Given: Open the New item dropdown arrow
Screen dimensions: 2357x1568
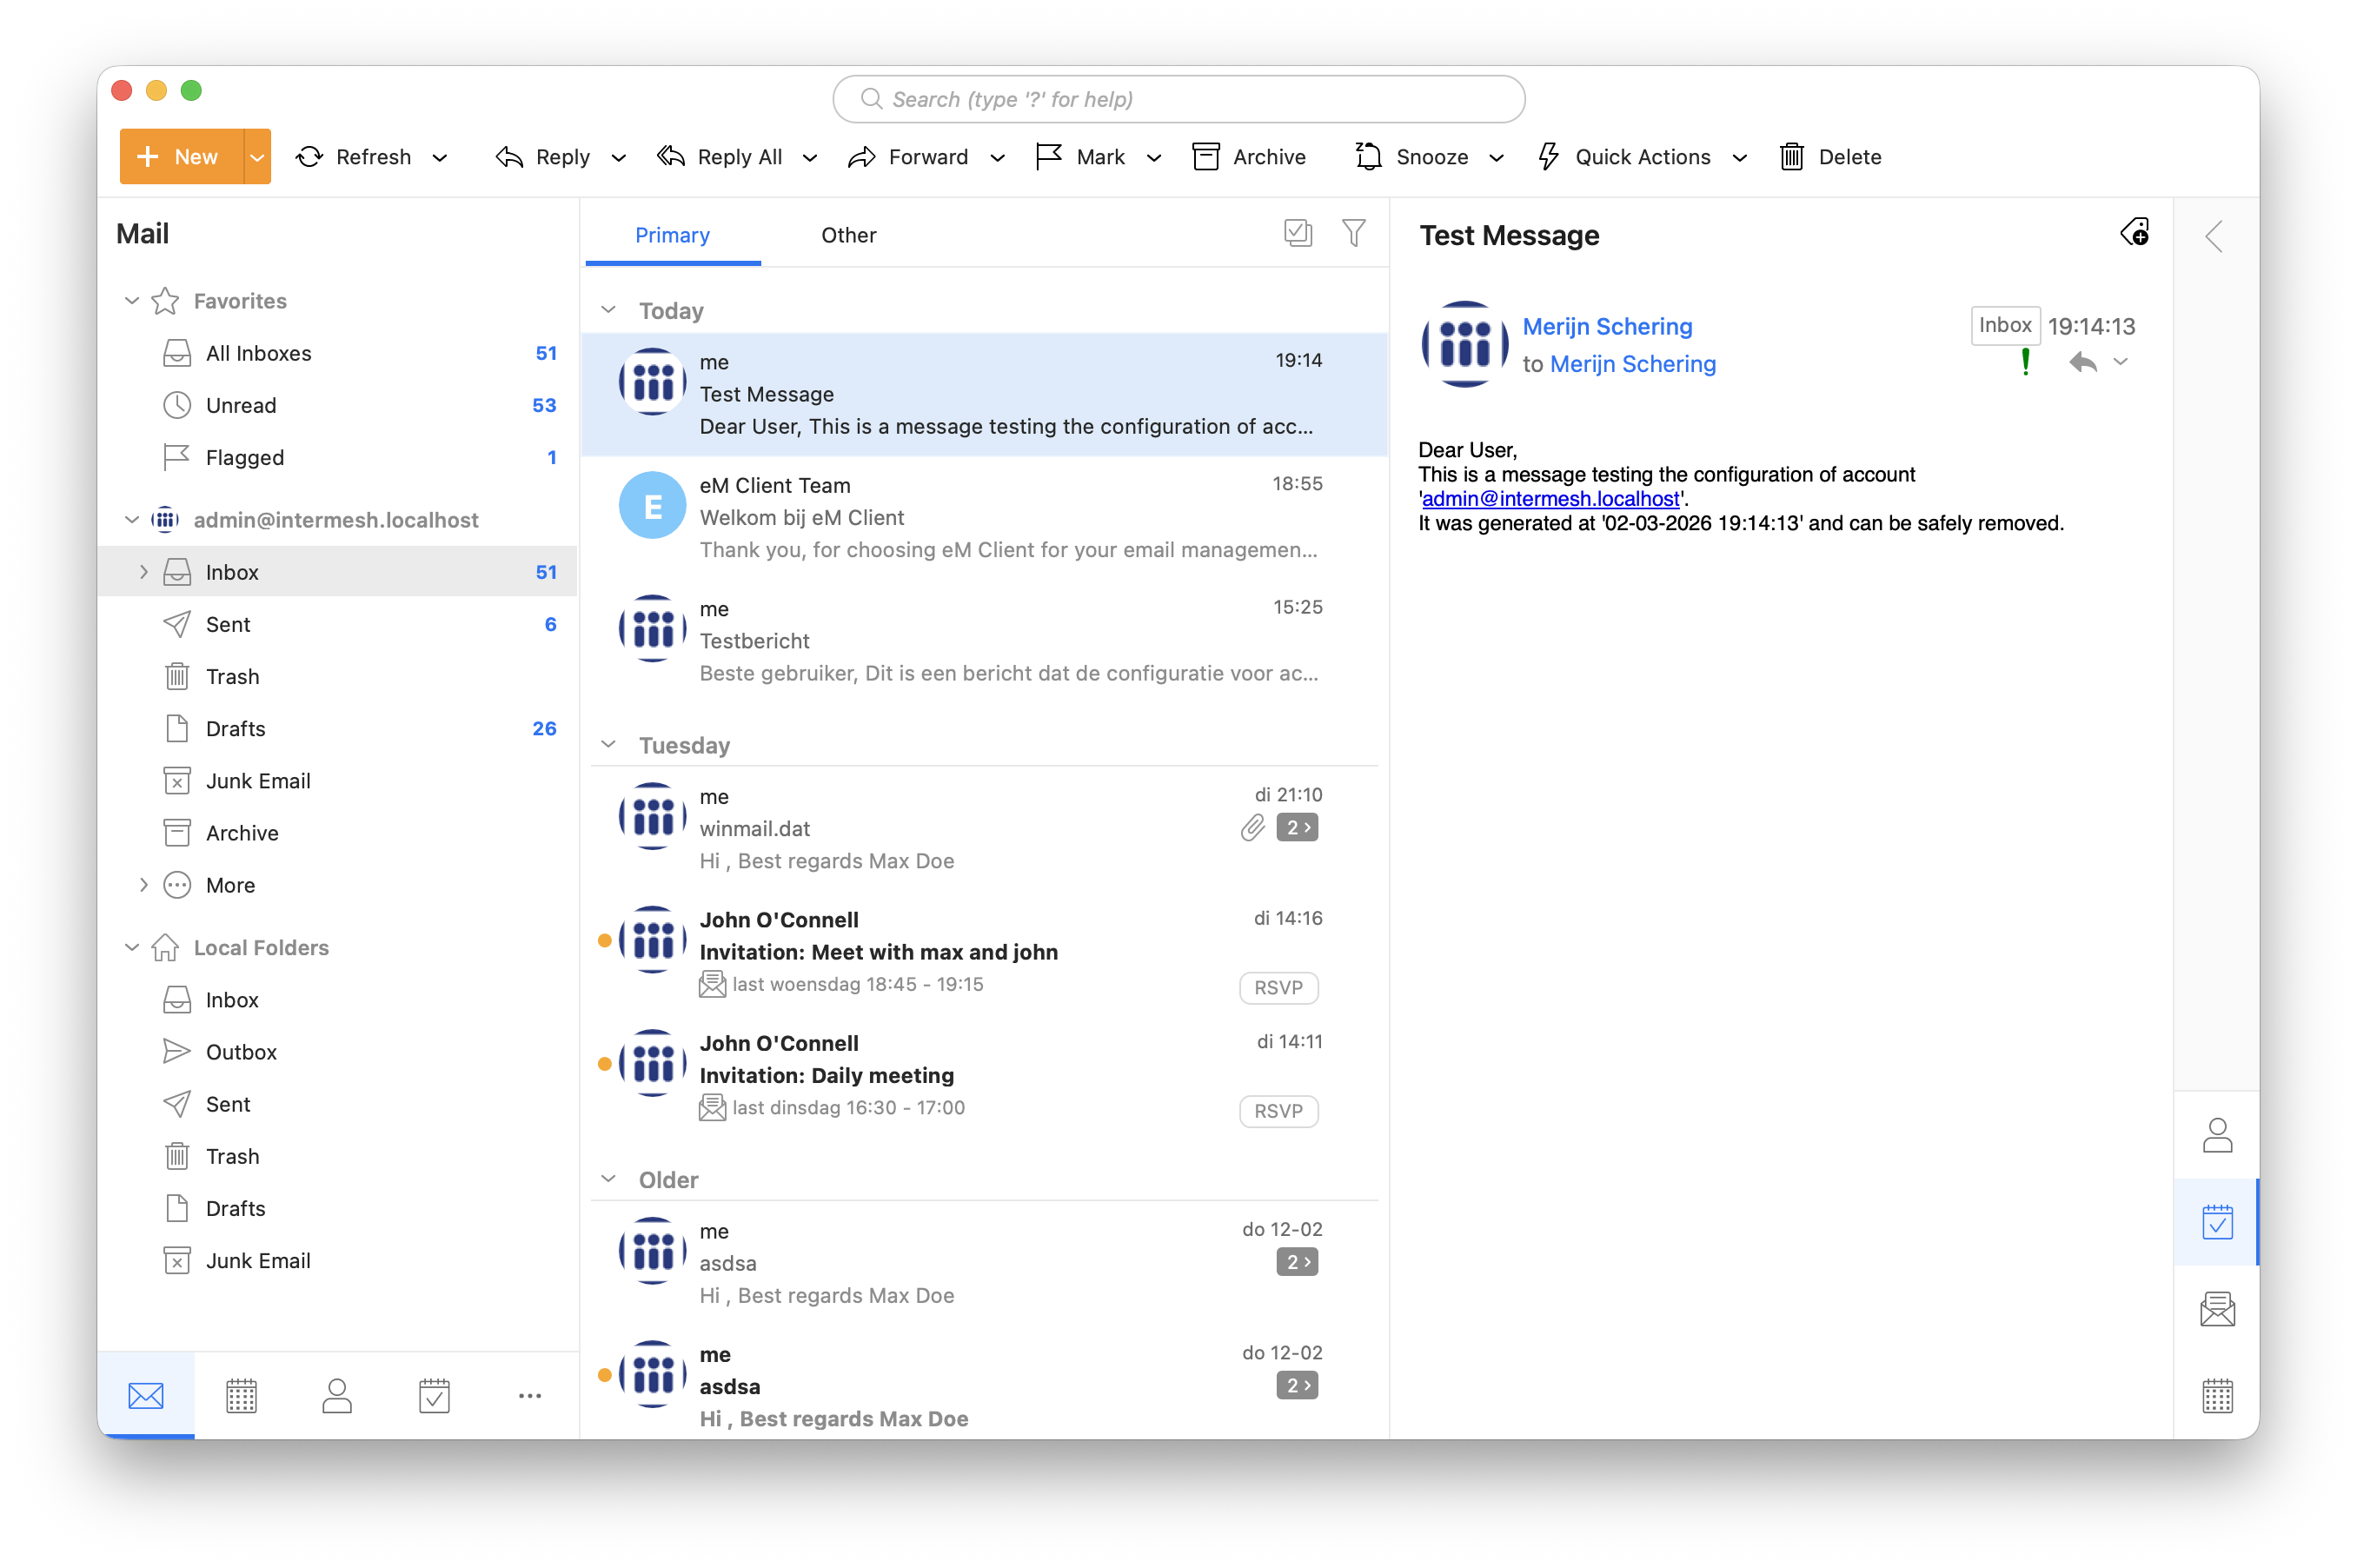Looking at the screenshot, I should (256, 156).
